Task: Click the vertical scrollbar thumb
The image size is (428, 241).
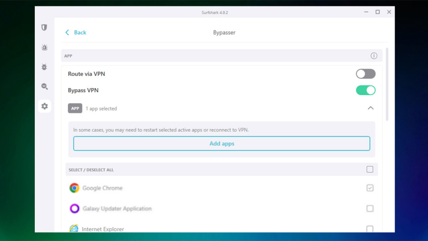Action: tap(387, 84)
